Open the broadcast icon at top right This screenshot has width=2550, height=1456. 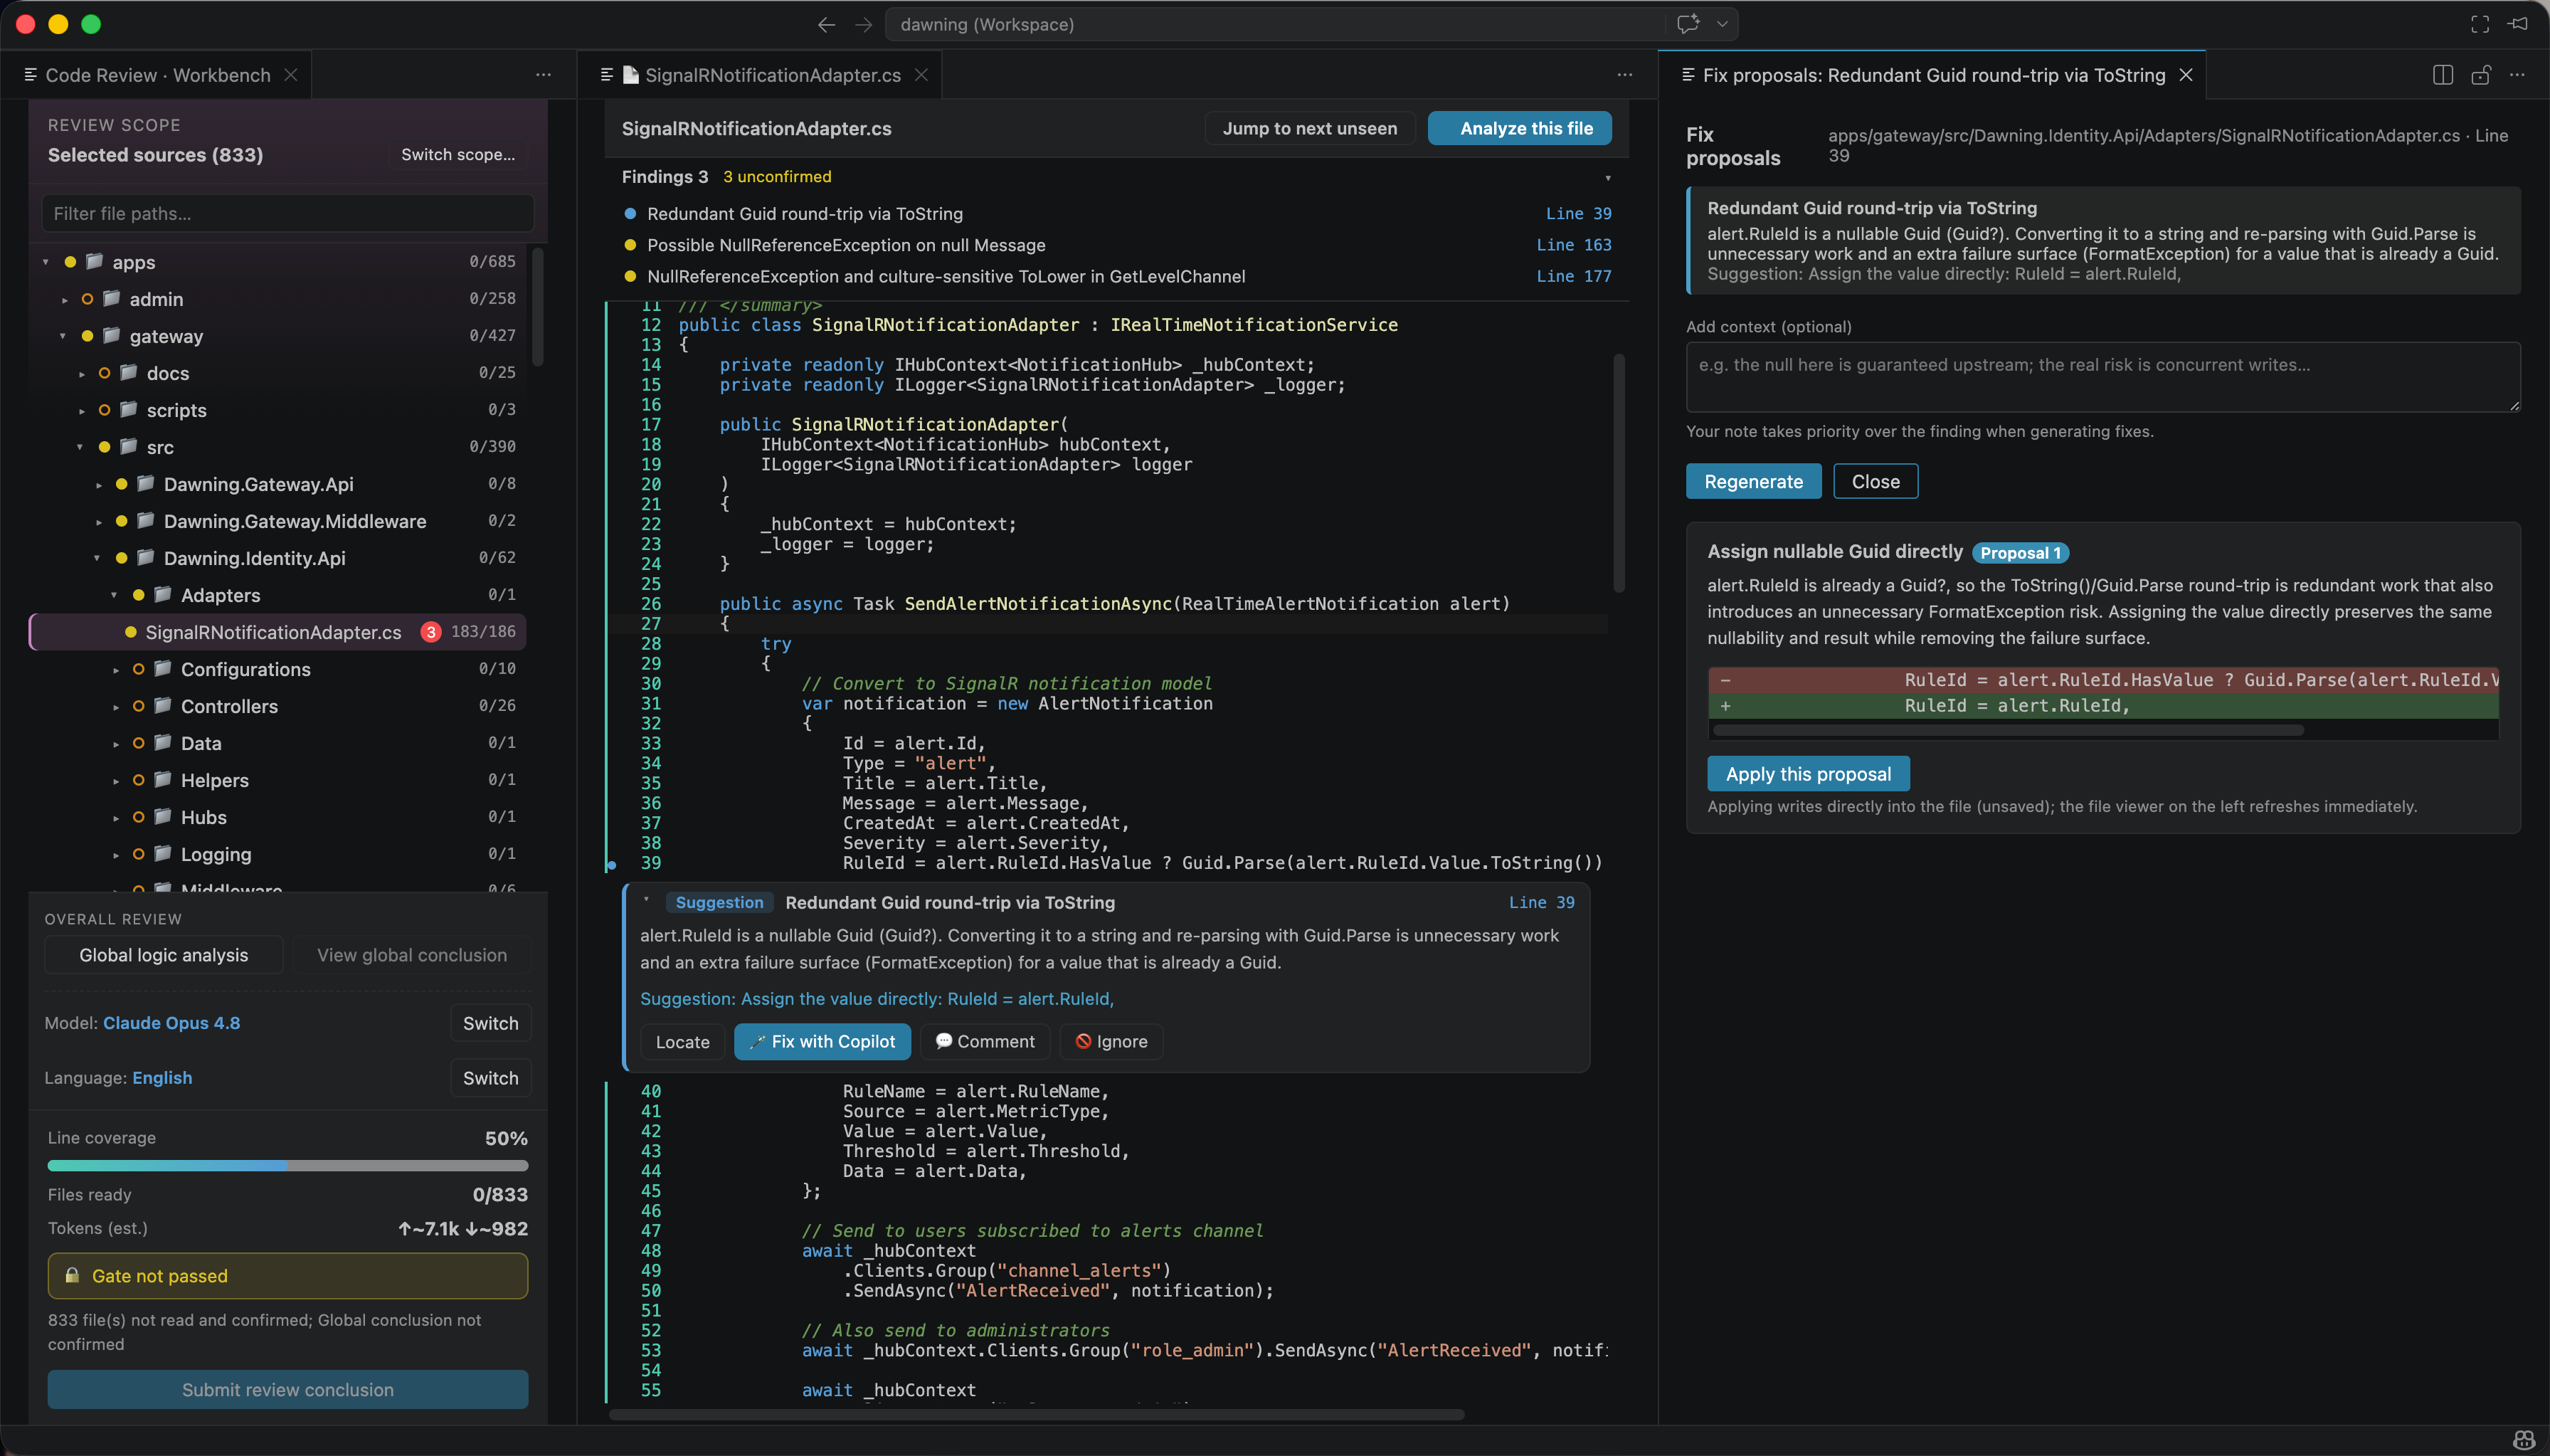tap(2518, 24)
